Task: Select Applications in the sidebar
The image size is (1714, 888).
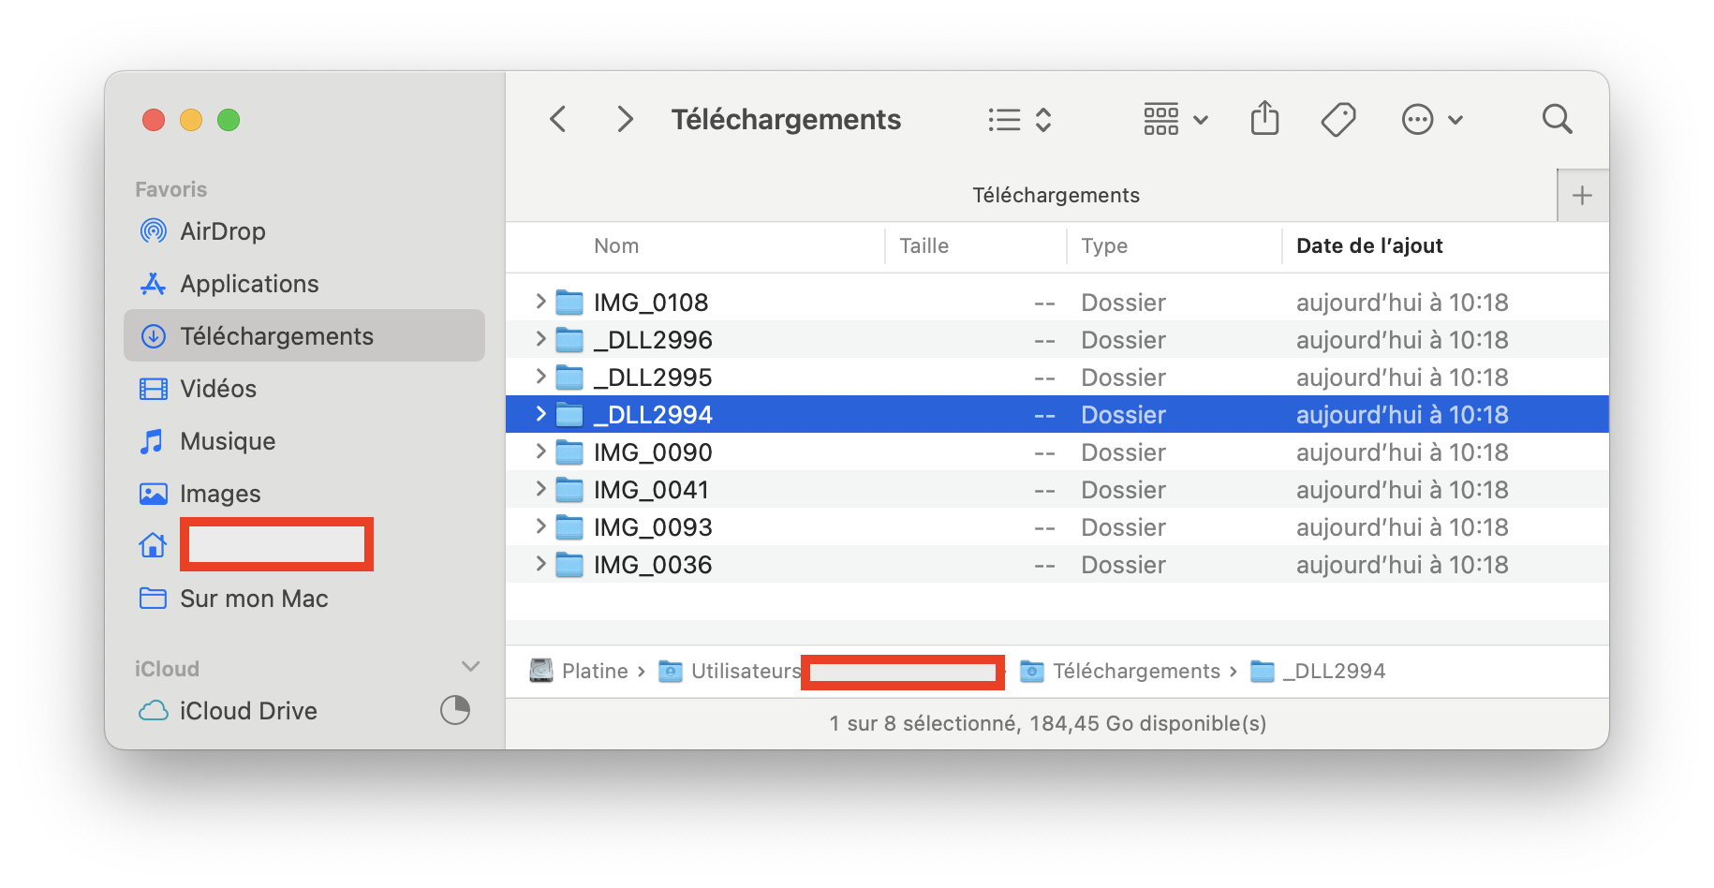Action: point(249,284)
